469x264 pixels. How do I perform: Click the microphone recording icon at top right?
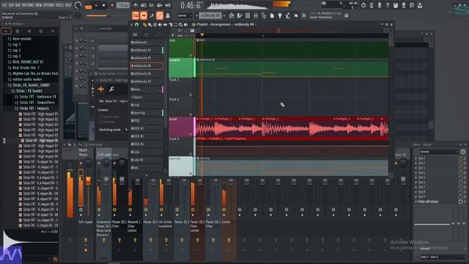click(x=380, y=5)
